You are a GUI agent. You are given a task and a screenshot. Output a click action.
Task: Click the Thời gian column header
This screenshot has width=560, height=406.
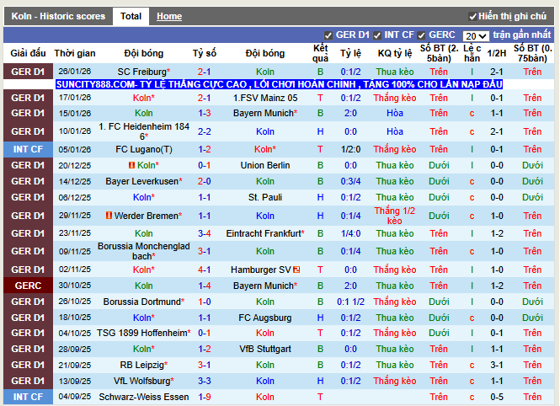click(x=75, y=53)
